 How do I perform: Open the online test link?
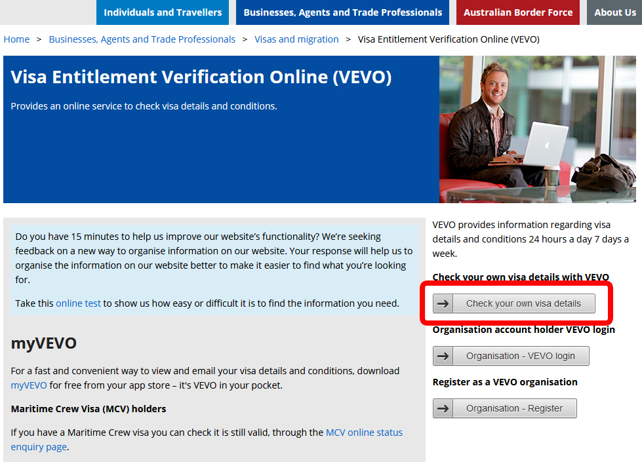(x=78, y=303)
